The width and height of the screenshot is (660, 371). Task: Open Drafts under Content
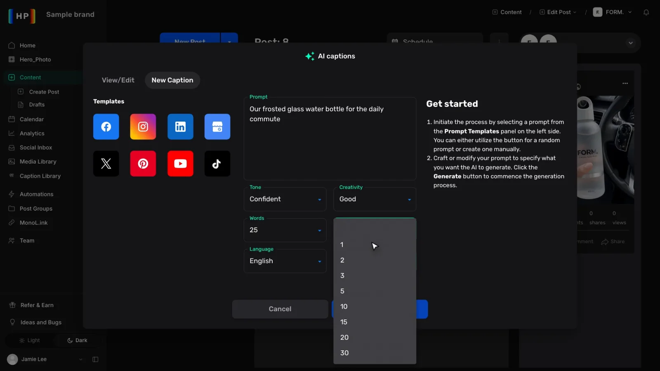click(x=37, y=105)
